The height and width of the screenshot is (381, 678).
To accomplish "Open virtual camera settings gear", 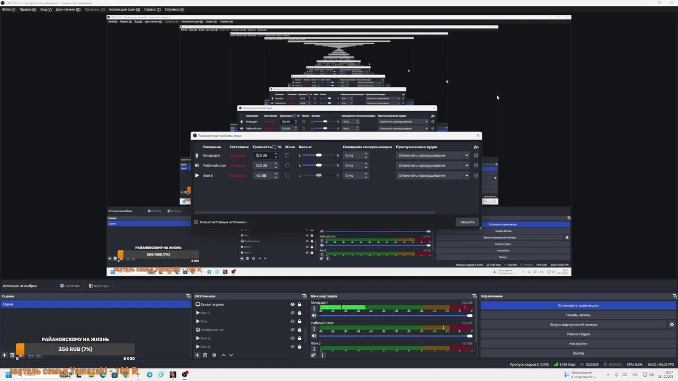I will pos(672,324).
